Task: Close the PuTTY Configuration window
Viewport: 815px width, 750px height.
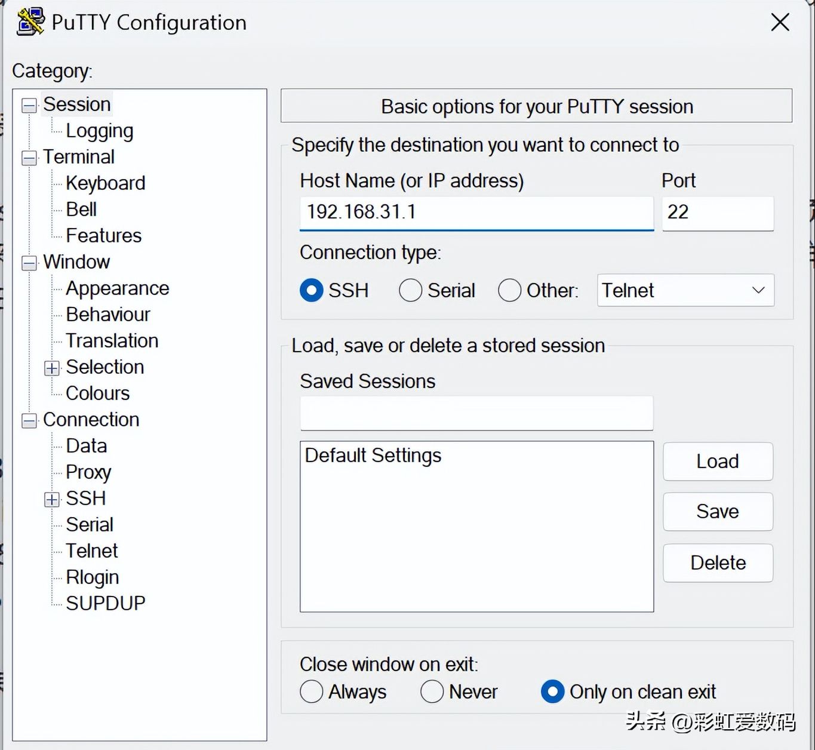Action: [780, 23]
